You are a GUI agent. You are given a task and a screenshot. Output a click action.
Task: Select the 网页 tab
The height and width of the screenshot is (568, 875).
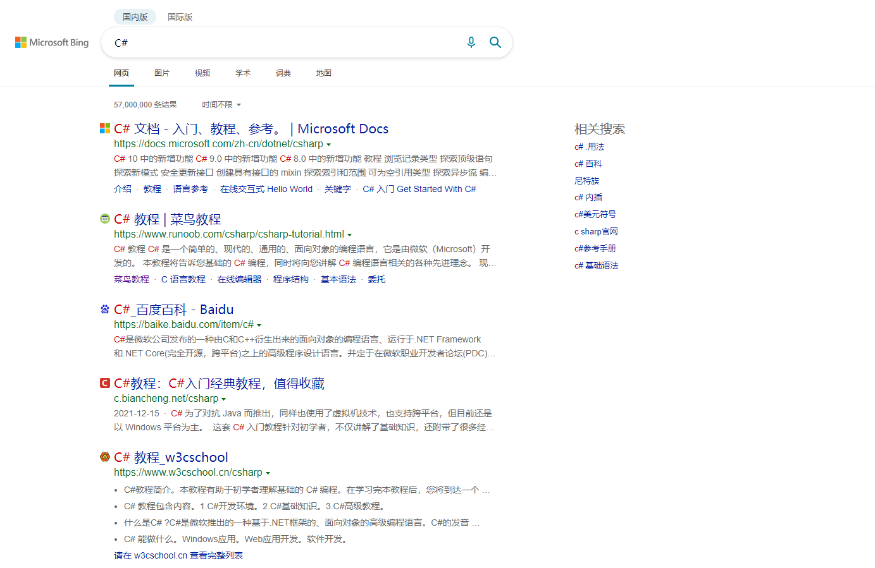(121, 73)
